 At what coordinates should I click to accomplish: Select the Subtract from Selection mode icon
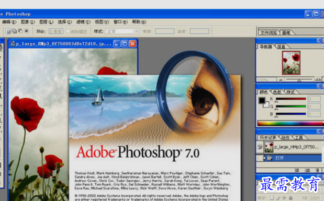point(20,31)
